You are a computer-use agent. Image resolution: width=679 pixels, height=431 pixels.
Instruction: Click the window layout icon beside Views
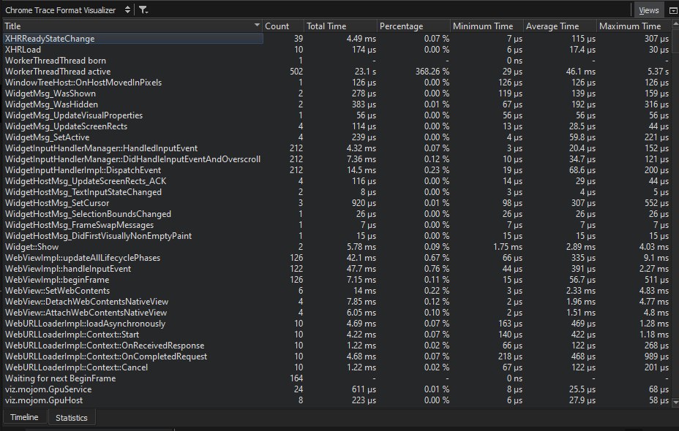click(673, 9)
